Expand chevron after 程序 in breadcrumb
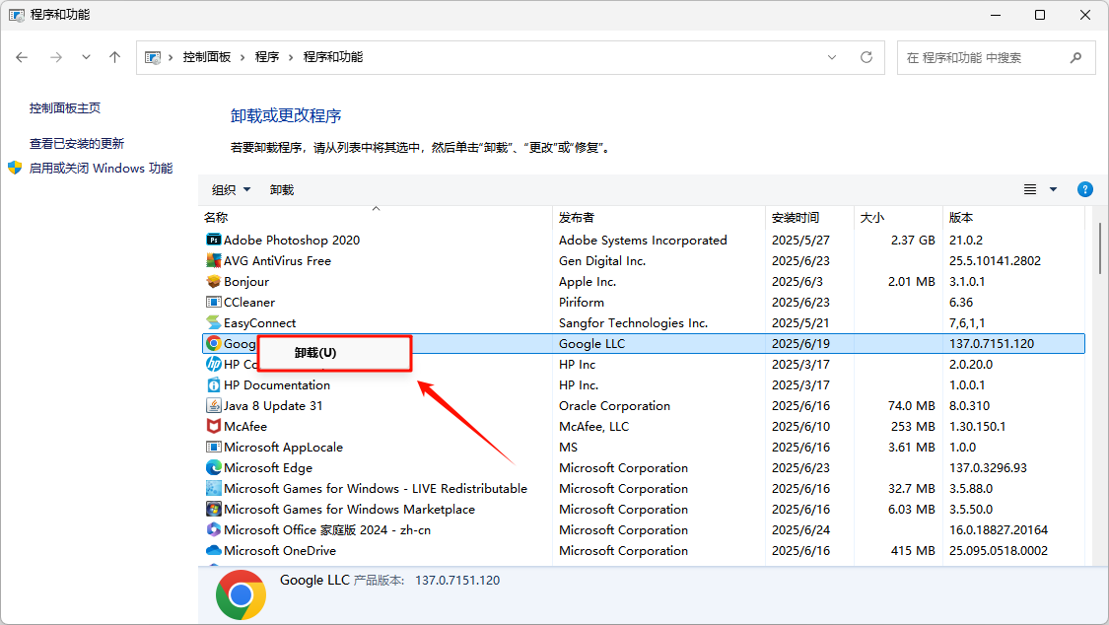The image size is (1109, 625). (291, 57)
